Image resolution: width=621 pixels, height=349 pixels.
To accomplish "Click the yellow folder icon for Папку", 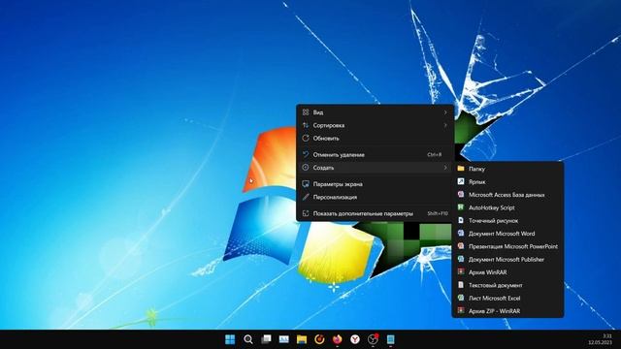I will point(461,169).
